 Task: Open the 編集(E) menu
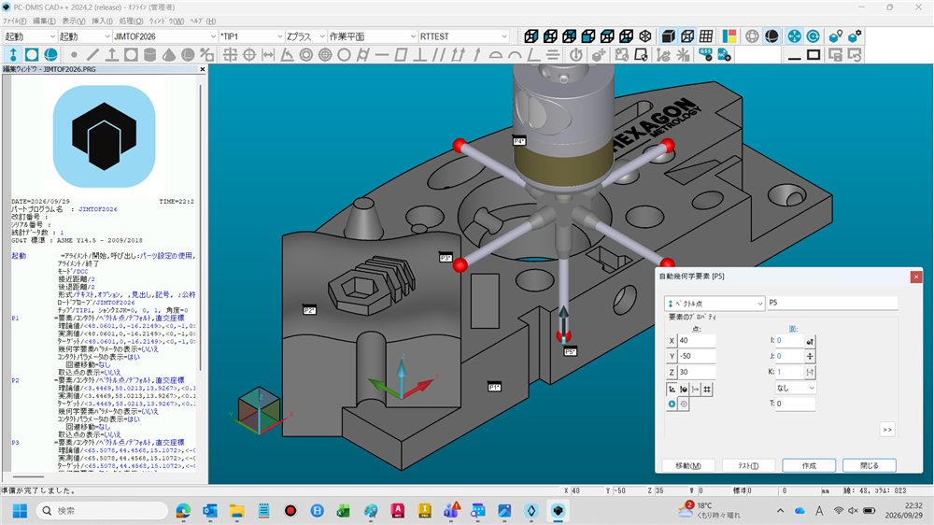pos(44,21)
